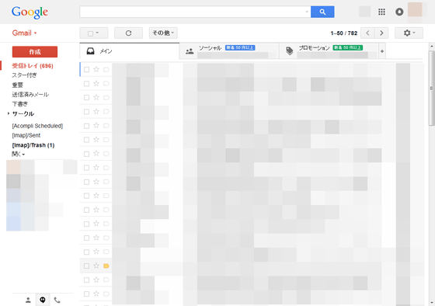Switch to the ソーシャル tab
The width and height of the screenshot is (435, 306).
(x=229, y=51)
